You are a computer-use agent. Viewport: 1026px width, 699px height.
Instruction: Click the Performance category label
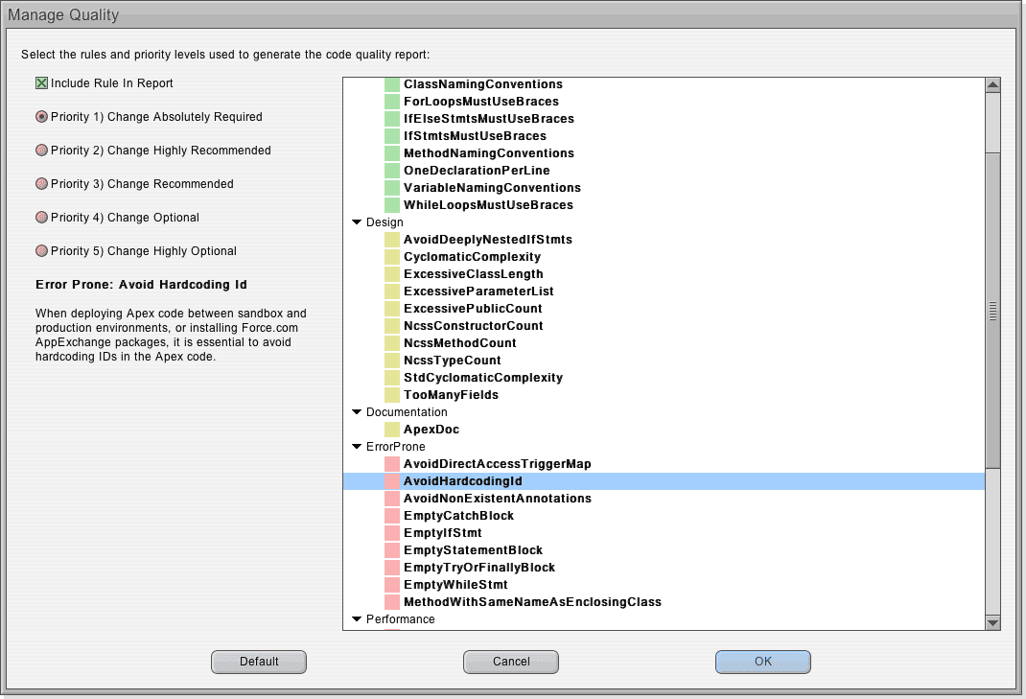[401, 619]
